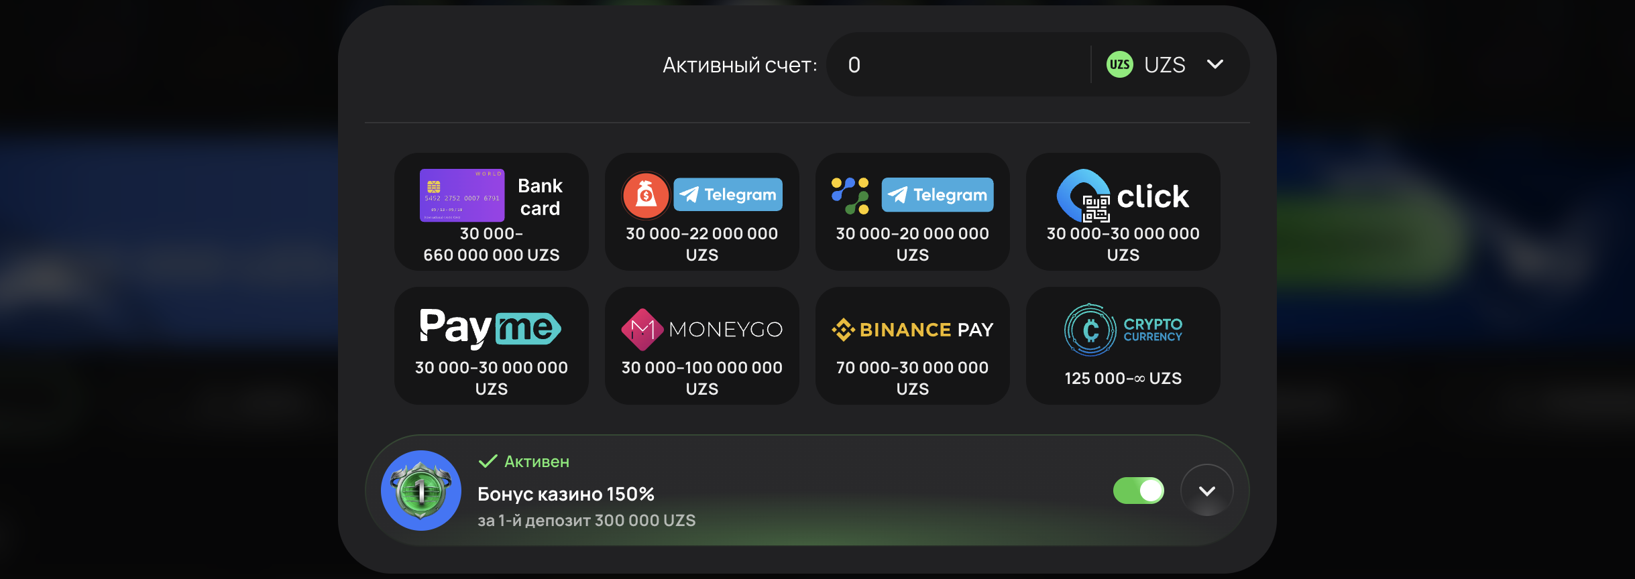Screen dimensions: 1635x579
Task: Click the 70 000–30 000 000 UZS limit text
Action: [912, 378]
